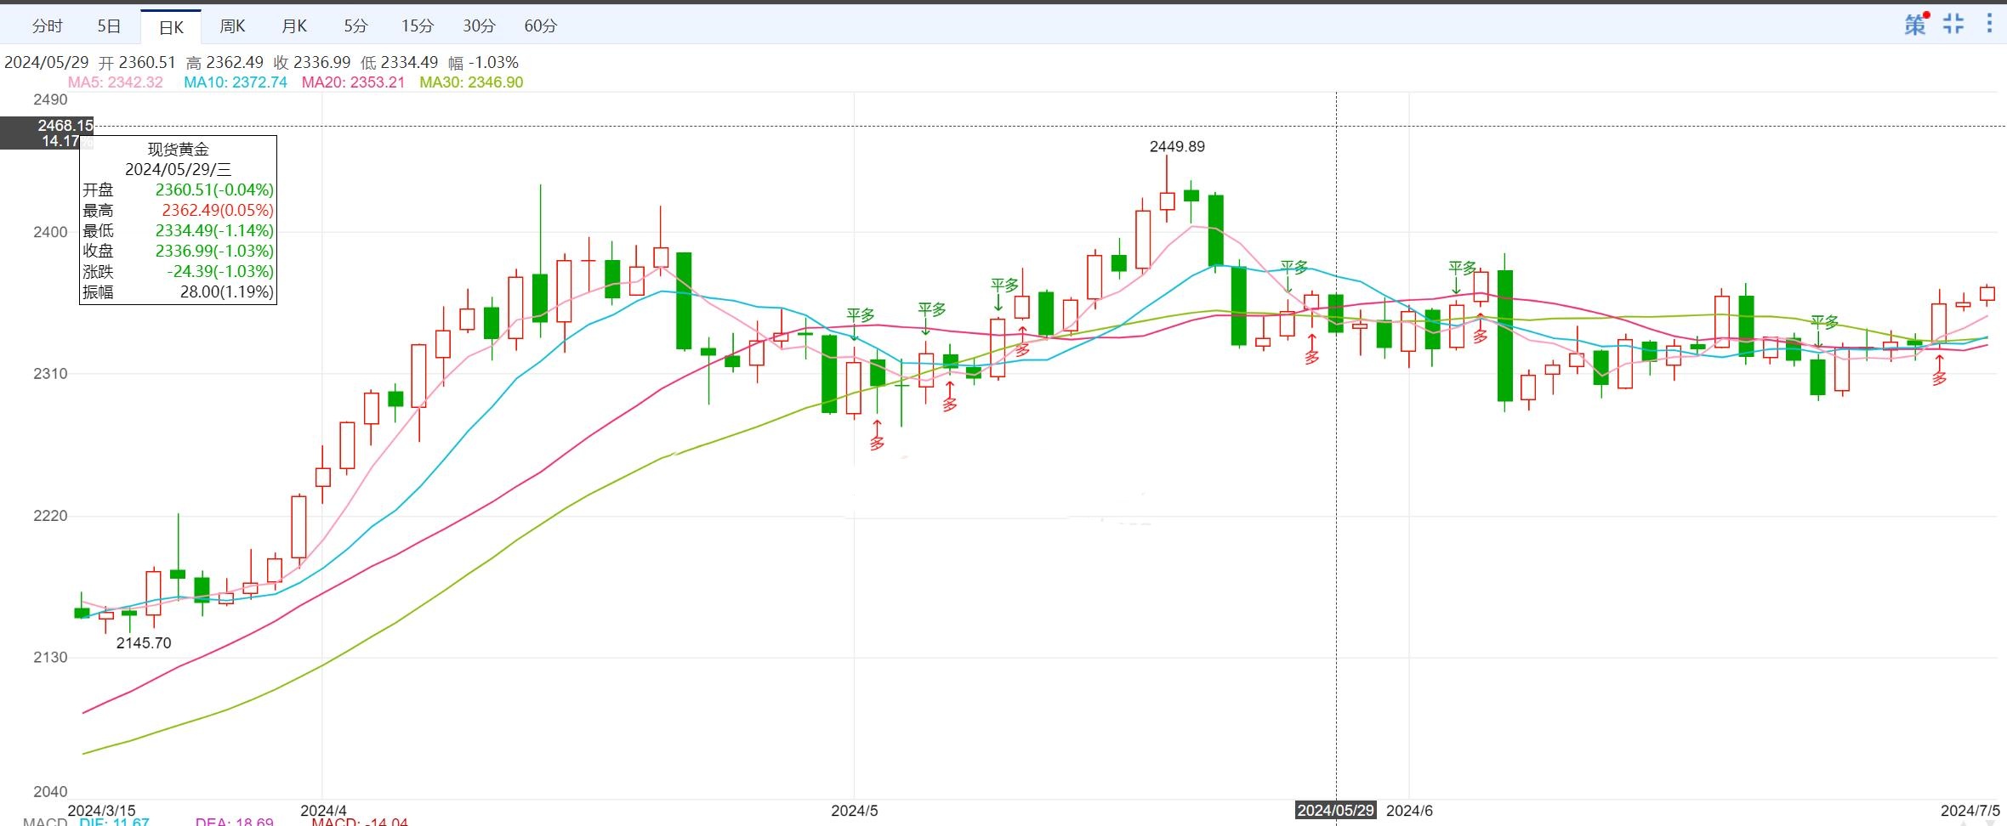Click the 2145.70 low price marker
2007x826 pixels.
pyautogui.click(x=144, y=643)
